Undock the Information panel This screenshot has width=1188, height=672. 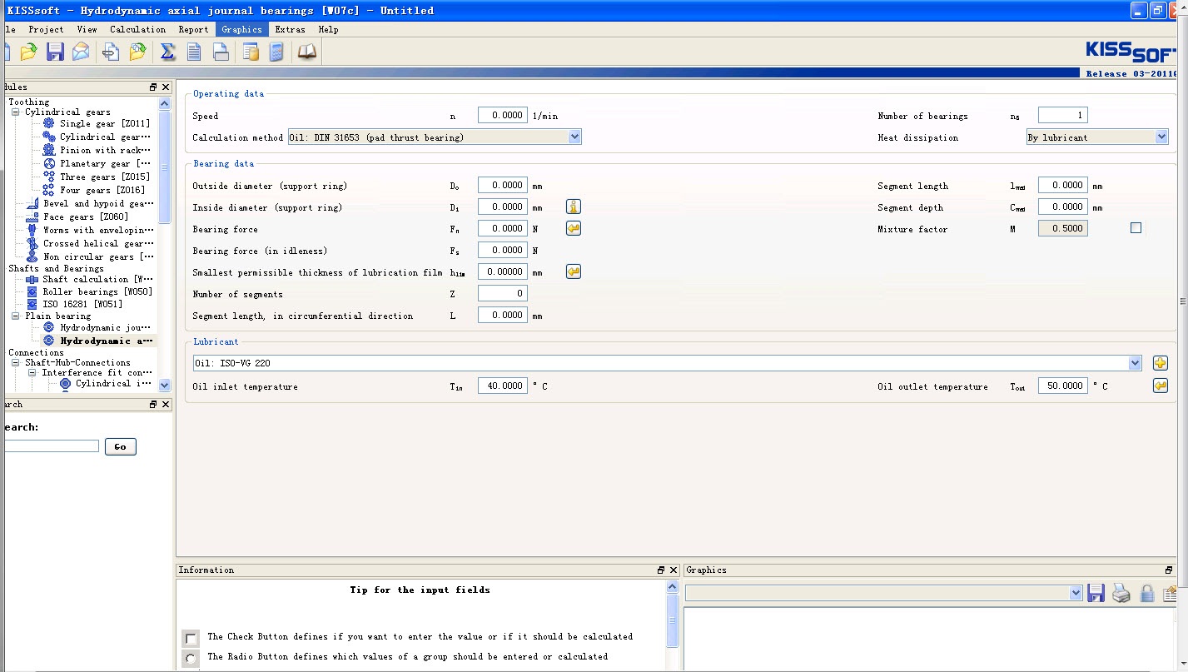(x=662, y=570)
